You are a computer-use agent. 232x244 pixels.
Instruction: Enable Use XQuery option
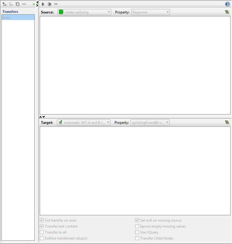[137, 232]
